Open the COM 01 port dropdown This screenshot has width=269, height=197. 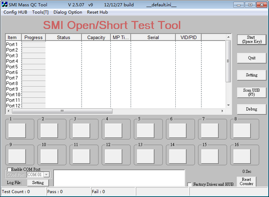pos(46,175)
